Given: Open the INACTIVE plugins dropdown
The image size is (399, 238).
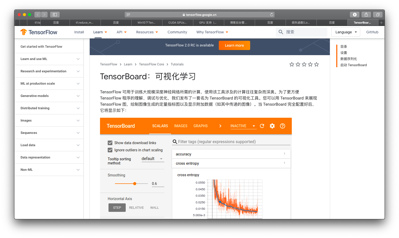Looking at the screenshot, I should (x=243, y=126).
